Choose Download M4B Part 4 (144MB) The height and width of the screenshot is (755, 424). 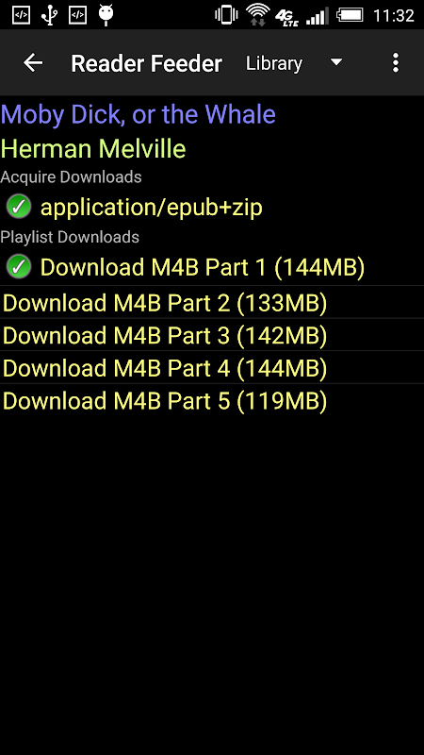212,368
